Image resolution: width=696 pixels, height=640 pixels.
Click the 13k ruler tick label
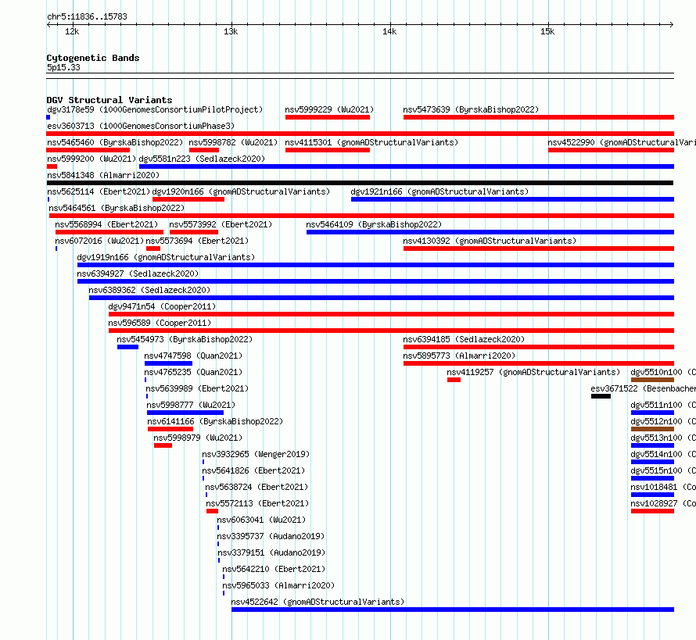231,31
